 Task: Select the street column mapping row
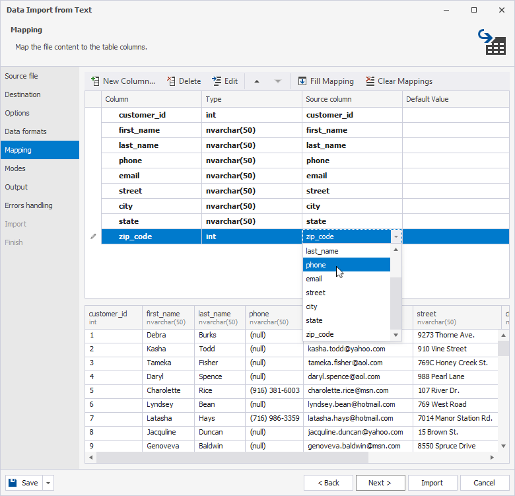coord(305,191)
